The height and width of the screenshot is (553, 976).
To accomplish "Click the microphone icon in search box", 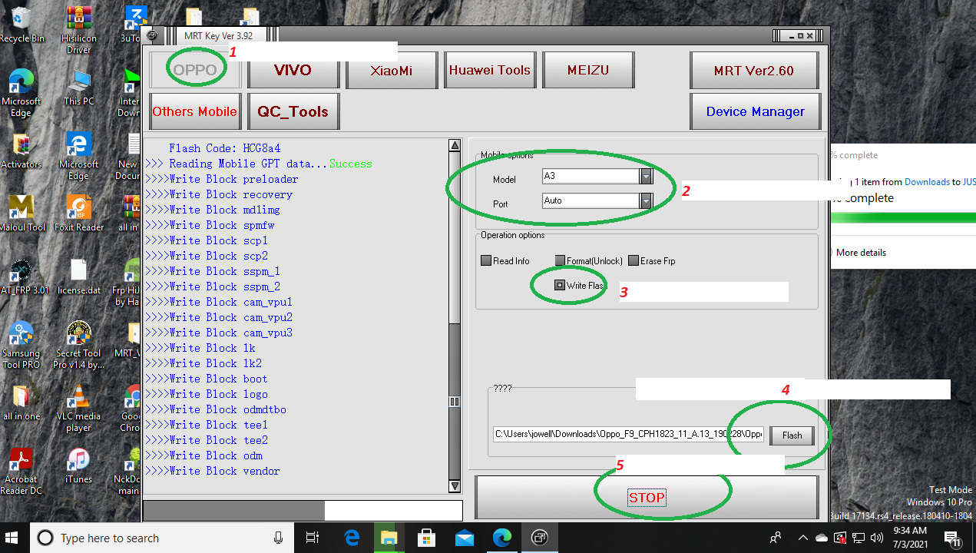I will click(278, 538).
